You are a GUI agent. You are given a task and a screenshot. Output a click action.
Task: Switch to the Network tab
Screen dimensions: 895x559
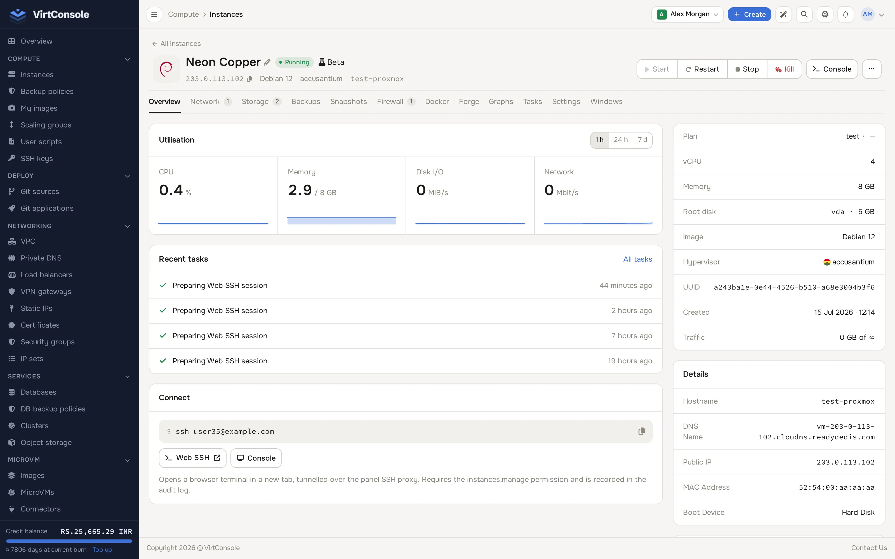pyautogui.click(x=211, y=102)
